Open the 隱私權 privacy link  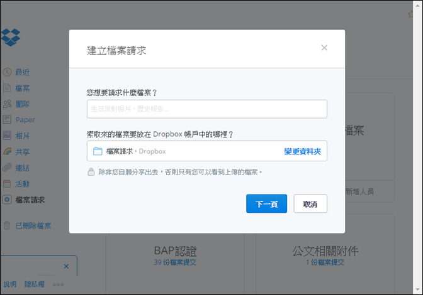34,284
